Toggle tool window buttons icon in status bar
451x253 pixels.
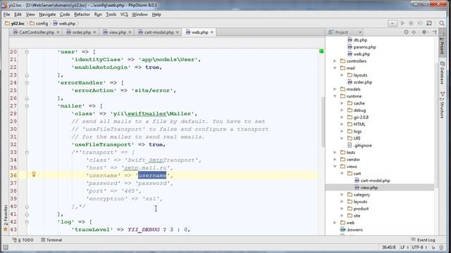[x=6, y=247]
